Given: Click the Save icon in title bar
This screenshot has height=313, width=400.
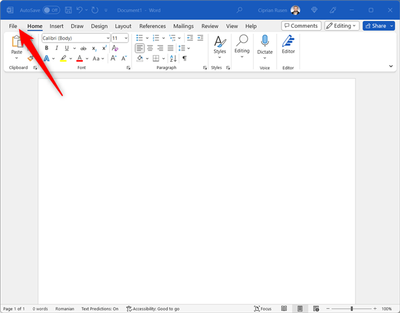Looking at the screenshot, I should 68,10.
